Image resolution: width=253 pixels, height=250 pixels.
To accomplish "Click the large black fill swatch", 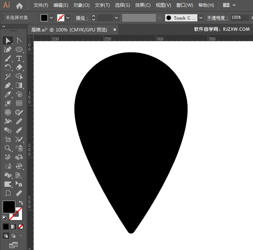I will (9, 207).
